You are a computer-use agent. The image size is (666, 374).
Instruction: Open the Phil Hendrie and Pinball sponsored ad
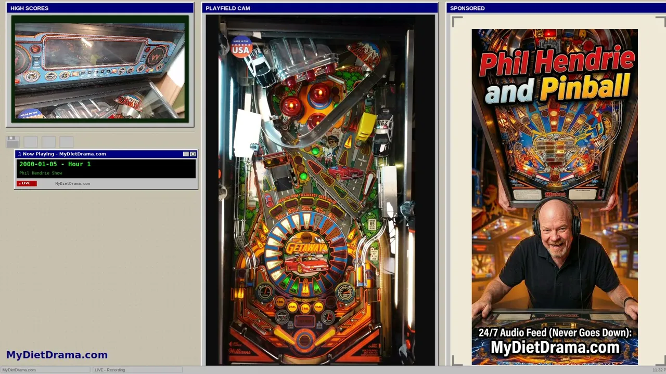click(555, 197)
